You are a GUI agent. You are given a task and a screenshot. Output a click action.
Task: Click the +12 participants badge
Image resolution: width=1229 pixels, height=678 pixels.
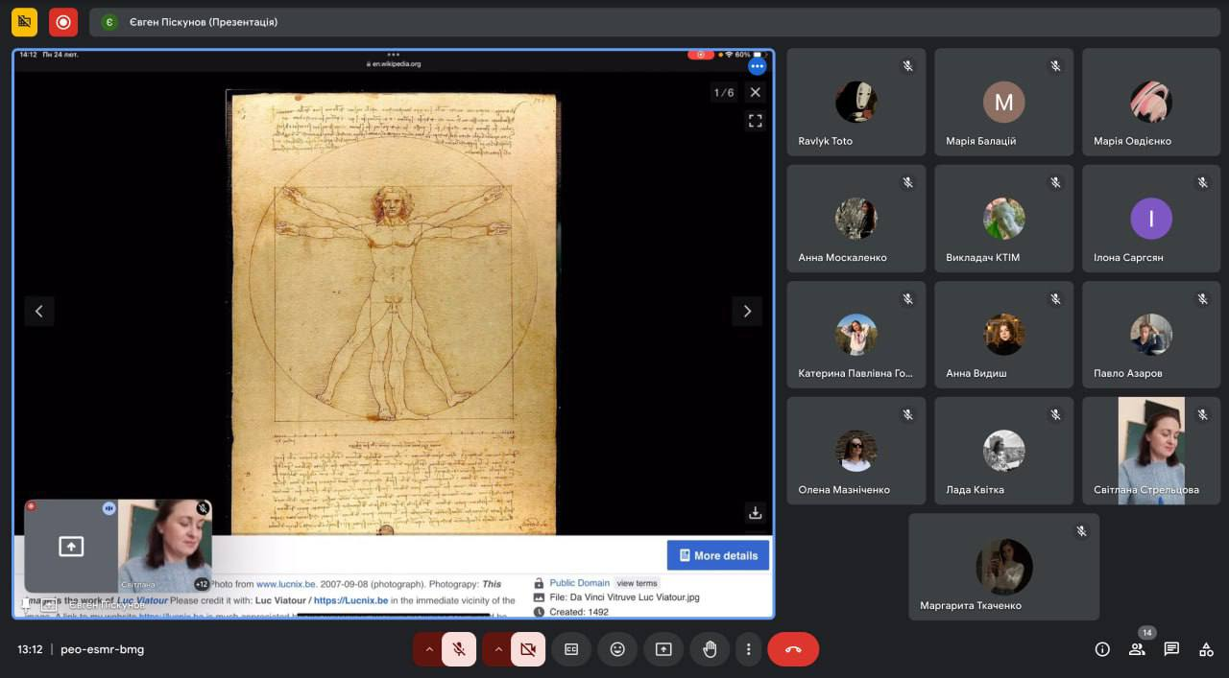point(202,584)
